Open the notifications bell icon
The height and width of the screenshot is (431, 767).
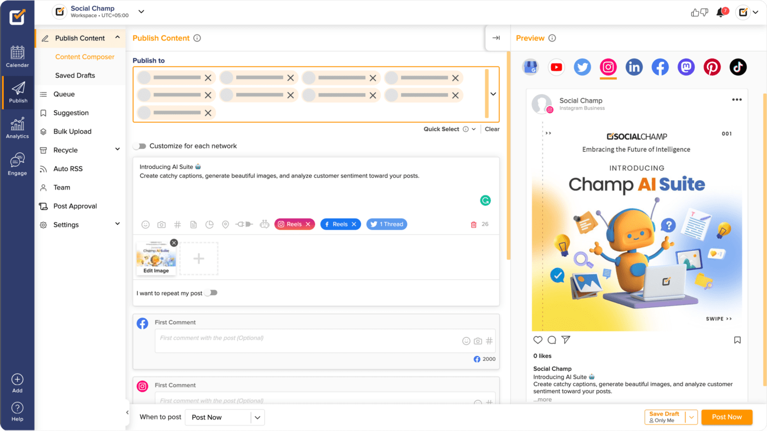click(720, 12)
